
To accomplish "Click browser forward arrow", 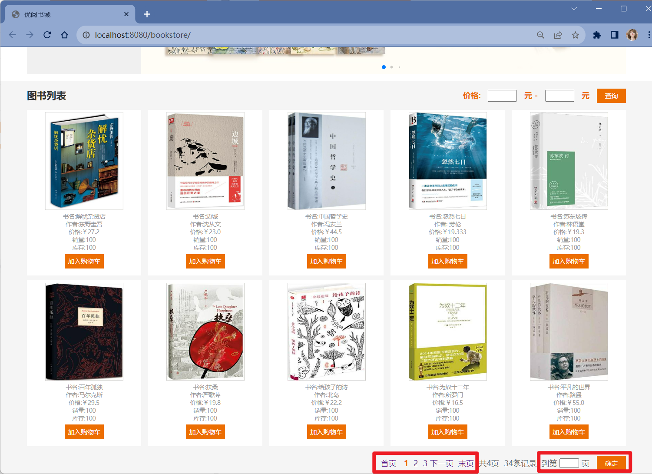I will [x=30, y=35].
